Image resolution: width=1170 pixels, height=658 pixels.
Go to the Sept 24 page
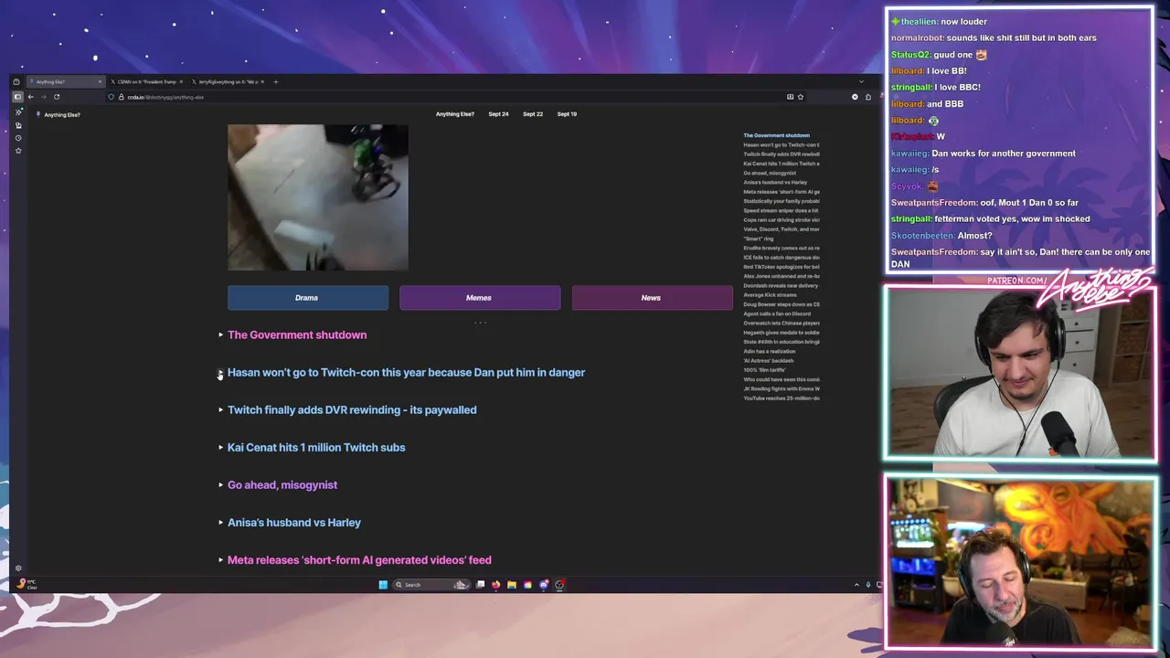coord(498,114)
